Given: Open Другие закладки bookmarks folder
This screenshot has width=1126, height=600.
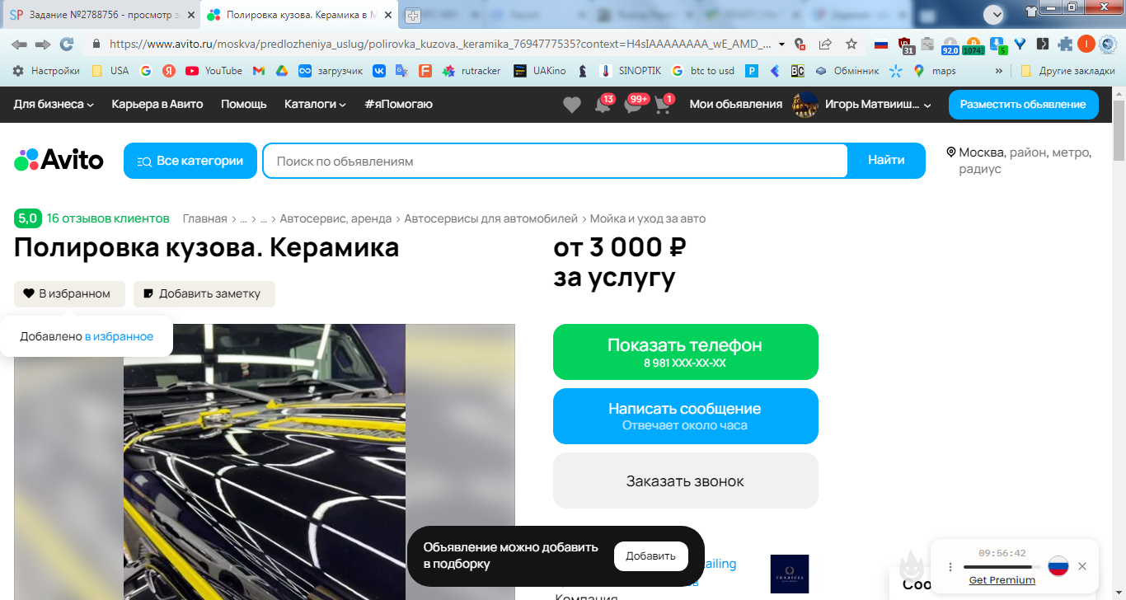Looking at the screenshot, I should click(x=1067, y=71).
